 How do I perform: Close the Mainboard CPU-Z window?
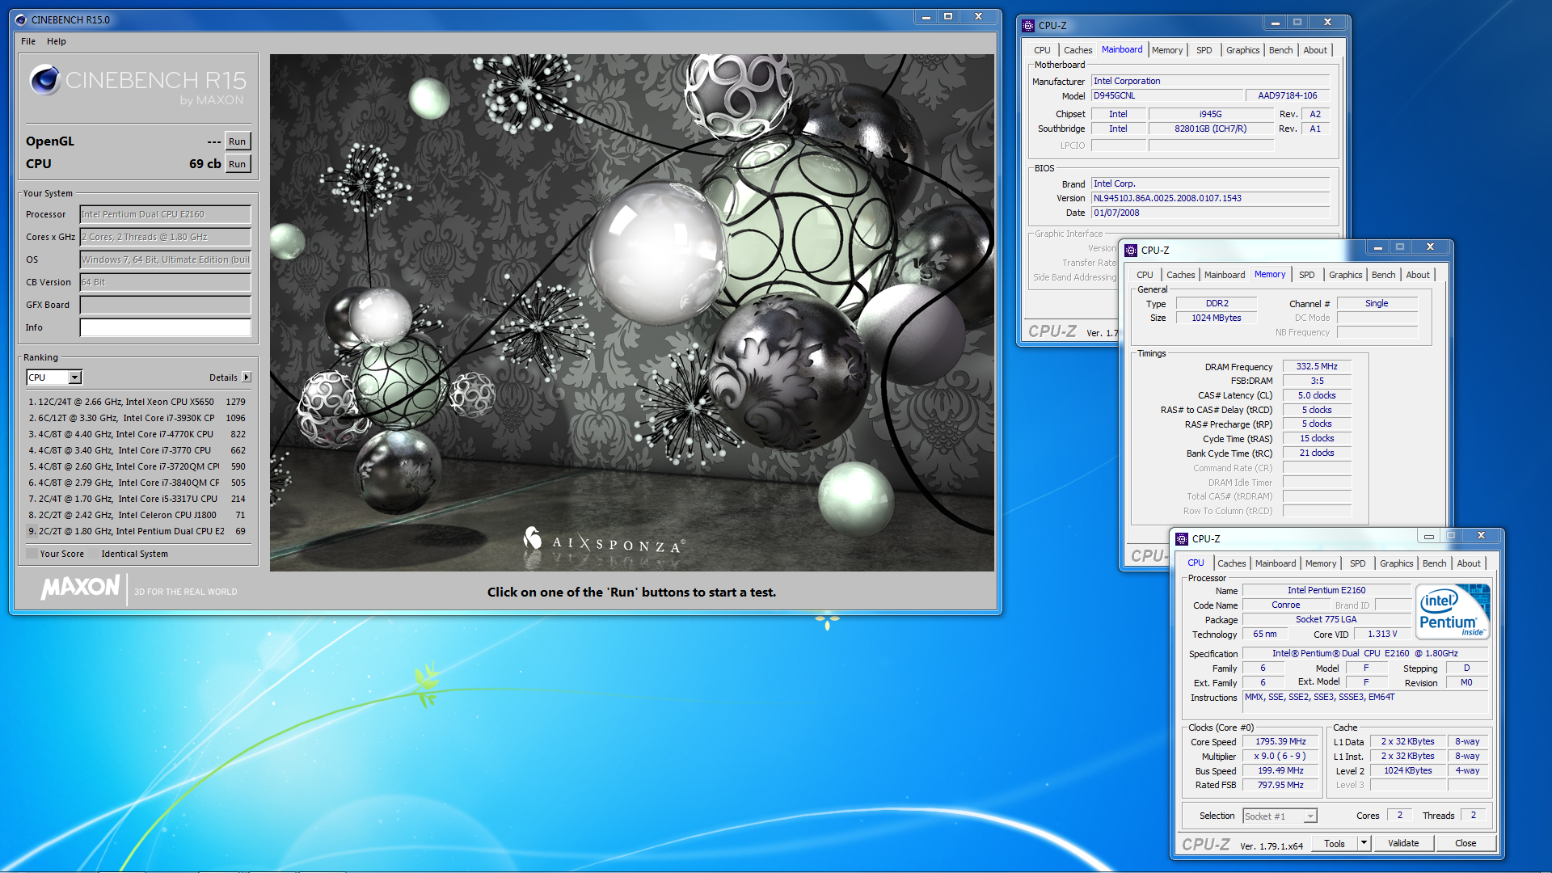1327,23
